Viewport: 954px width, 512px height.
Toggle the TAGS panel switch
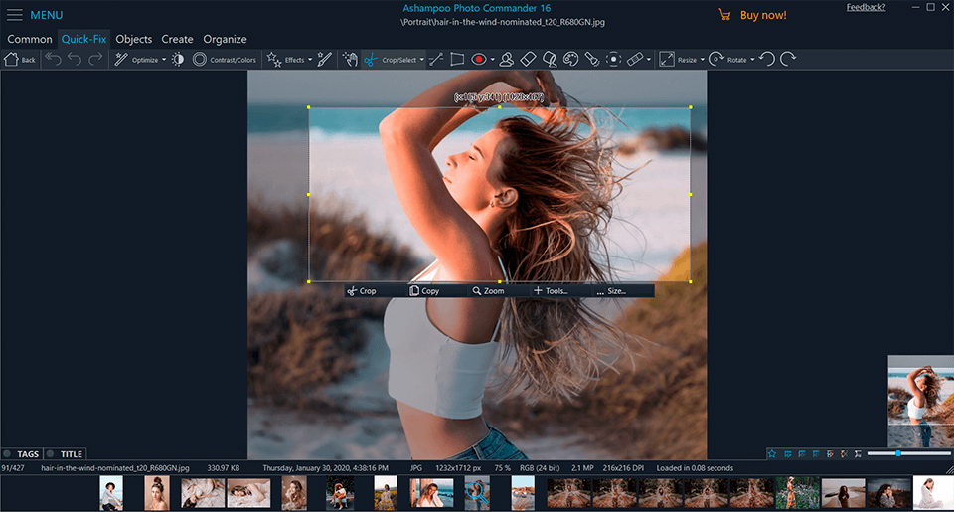[x=7, y=454]
